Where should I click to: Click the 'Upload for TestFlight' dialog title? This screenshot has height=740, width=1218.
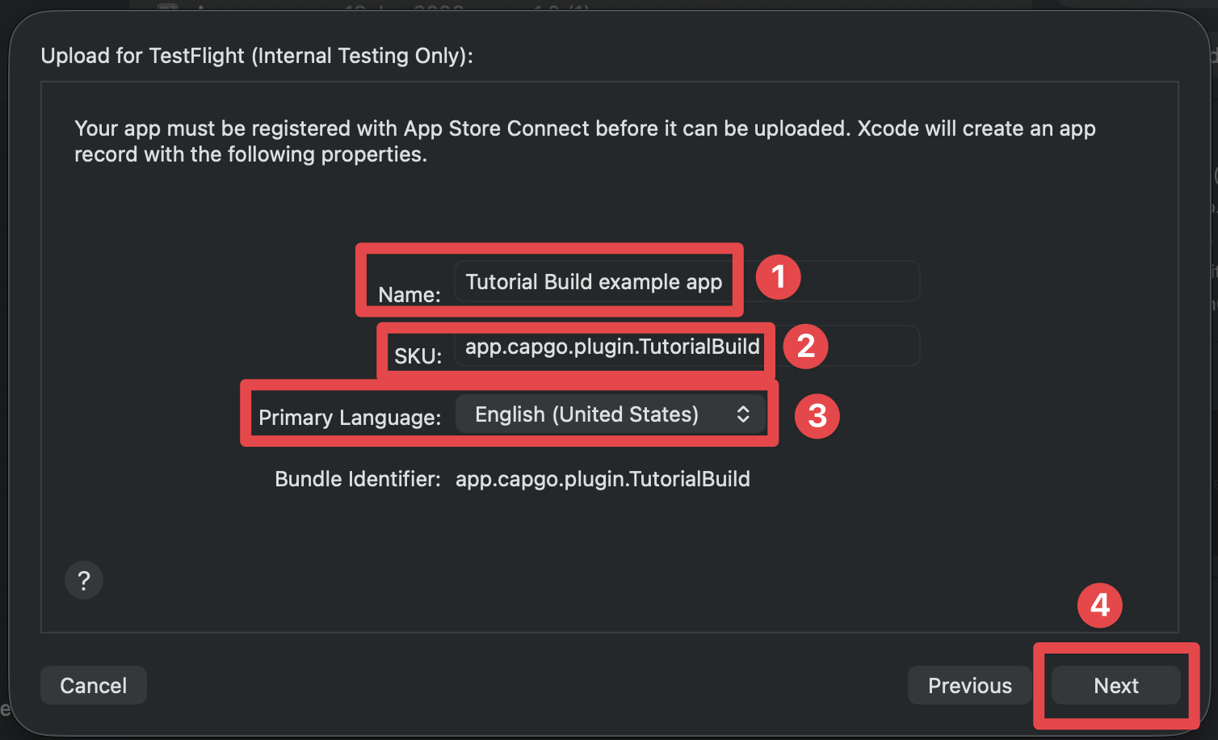click(x=257, y=55)
